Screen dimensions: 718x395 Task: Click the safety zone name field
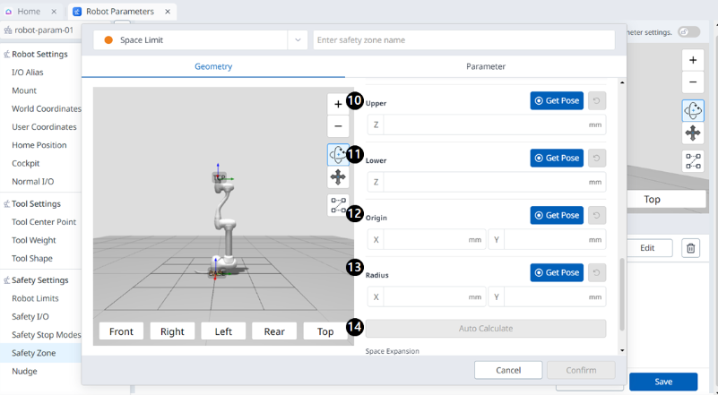pyautogui.click(x=463, y=40)
